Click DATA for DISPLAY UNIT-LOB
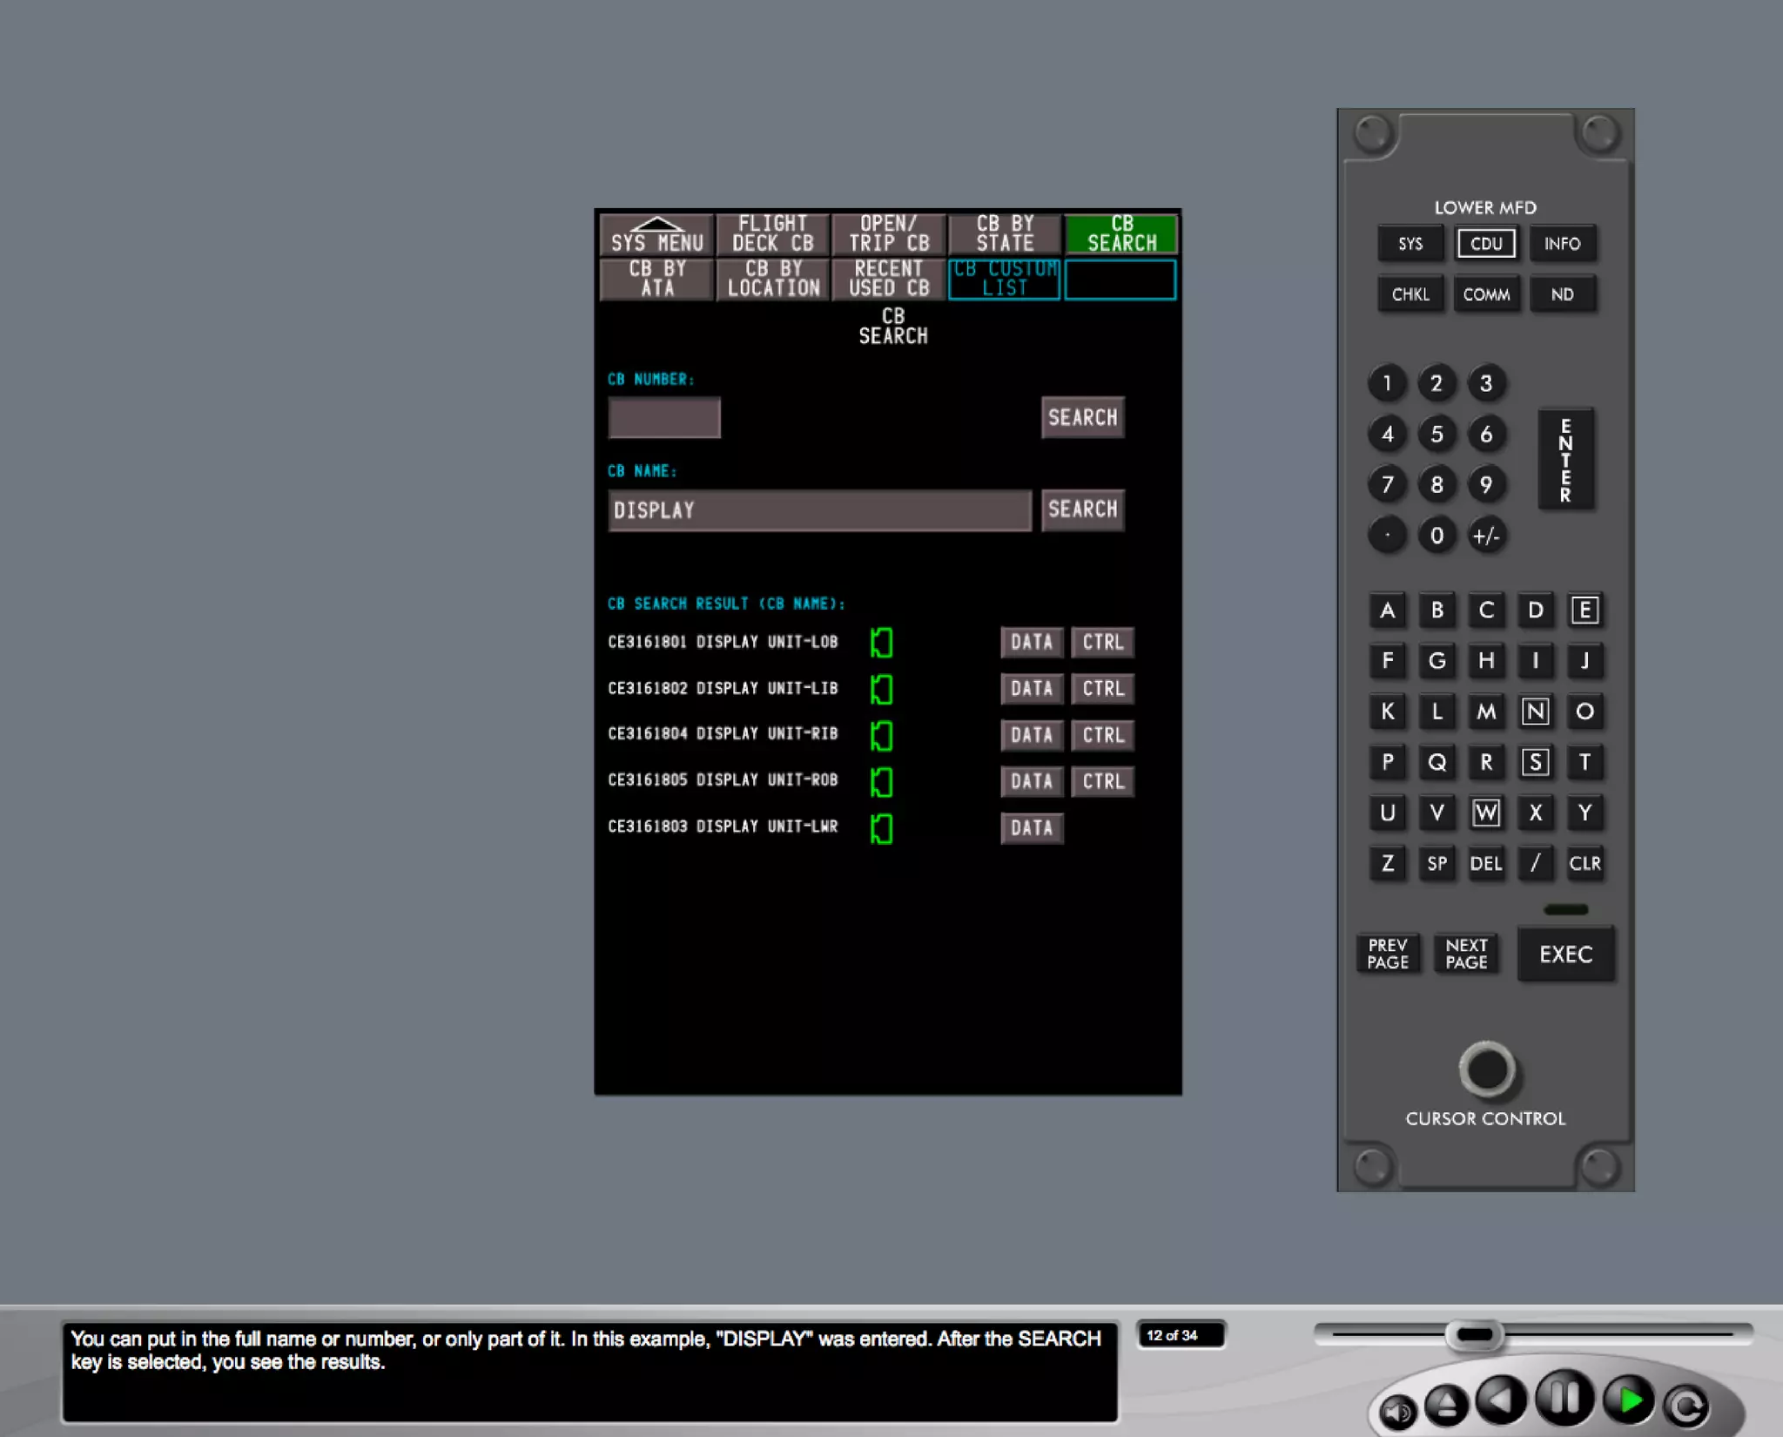This screenshot has height=1437, width=1783. click(1032, 643)
